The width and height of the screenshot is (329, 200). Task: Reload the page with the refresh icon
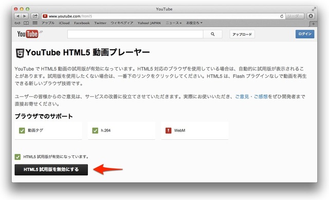click(x=282, y=16)
